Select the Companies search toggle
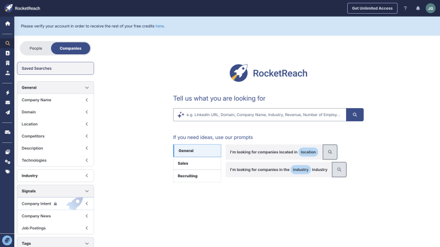 (70, 49)
